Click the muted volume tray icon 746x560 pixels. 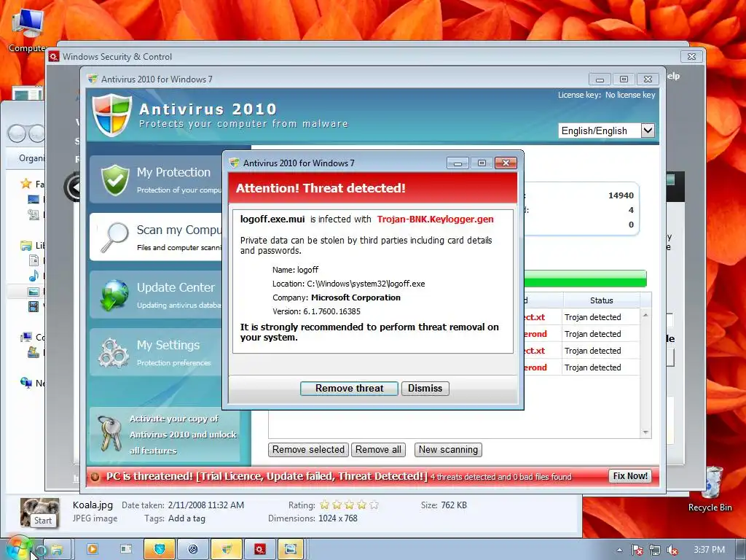672,551
